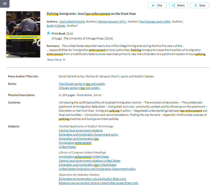The height and width of the screenshot is (185, 216).
Task: Click the 'Library of Congress Subject Headings' heading
Action: 82,152
